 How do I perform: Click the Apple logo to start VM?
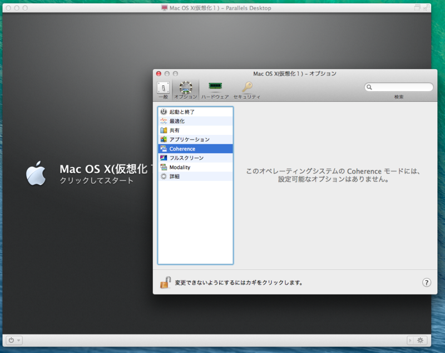(36, 173)
